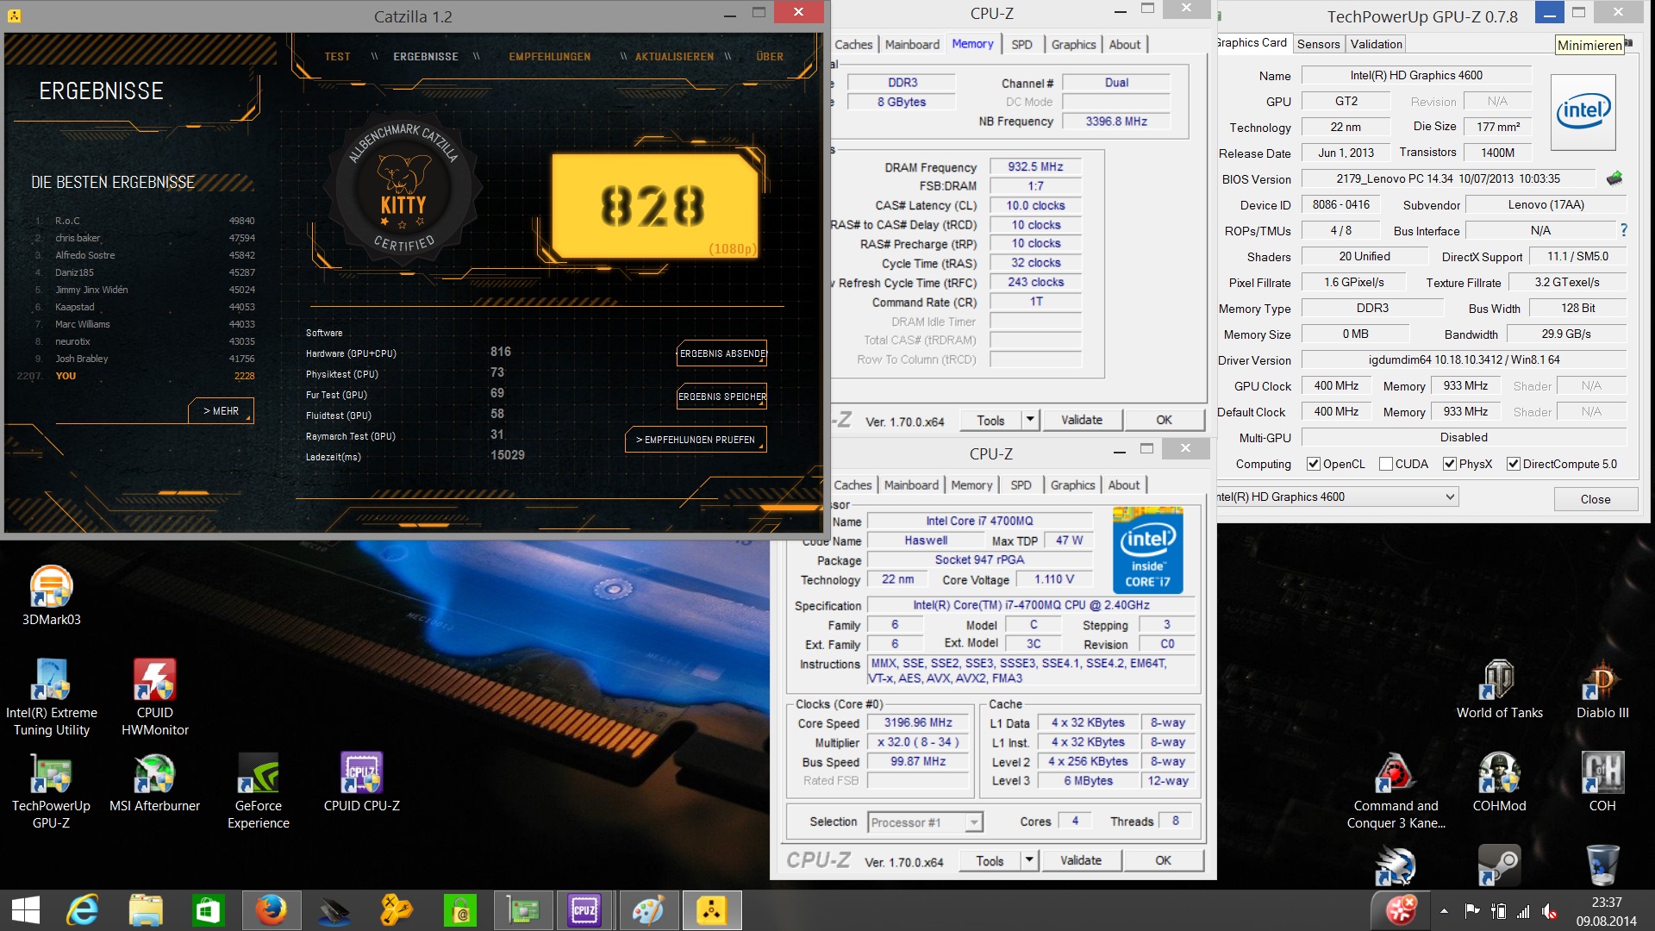Click the Core Speed value 3196.96 MHz

918,722
